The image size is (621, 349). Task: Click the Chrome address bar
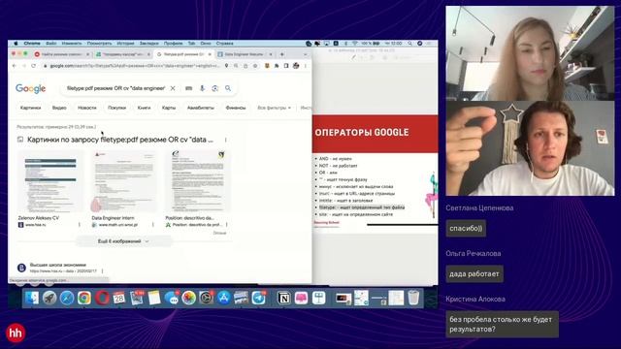[135, 66]
